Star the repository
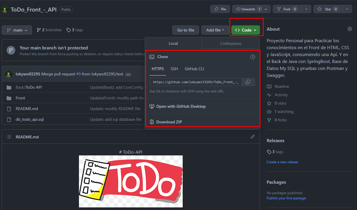 coord(328,9)
